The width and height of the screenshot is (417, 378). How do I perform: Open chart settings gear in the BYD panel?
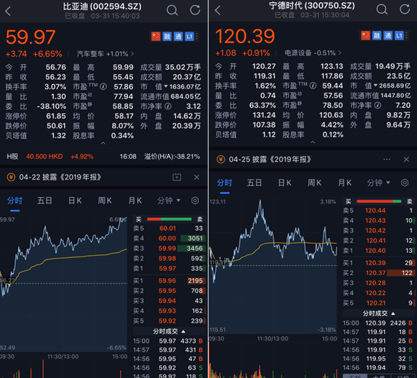coord(195,200)
